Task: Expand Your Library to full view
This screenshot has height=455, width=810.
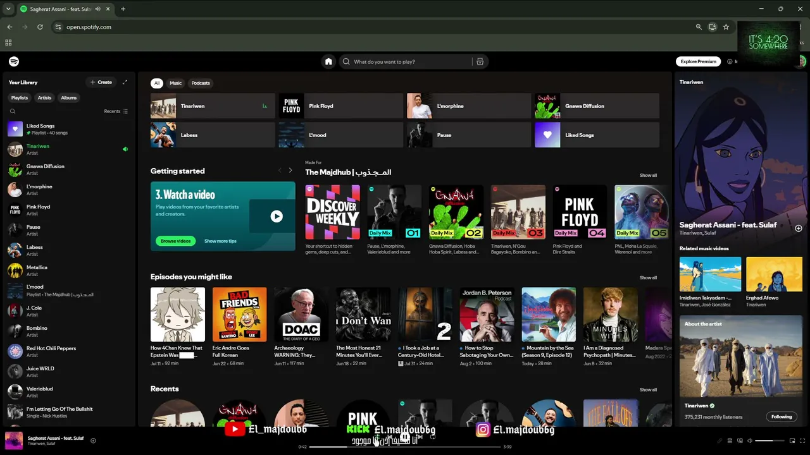Action: [x=125, y=82]
